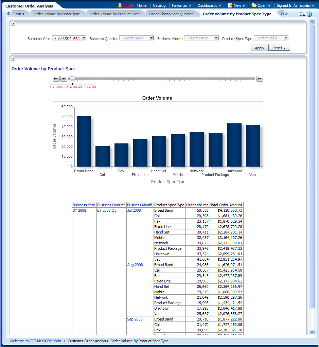This screenshot has height=347, width=319.
Task: Click the slider decrease (rewind) button
Action: 64,79
